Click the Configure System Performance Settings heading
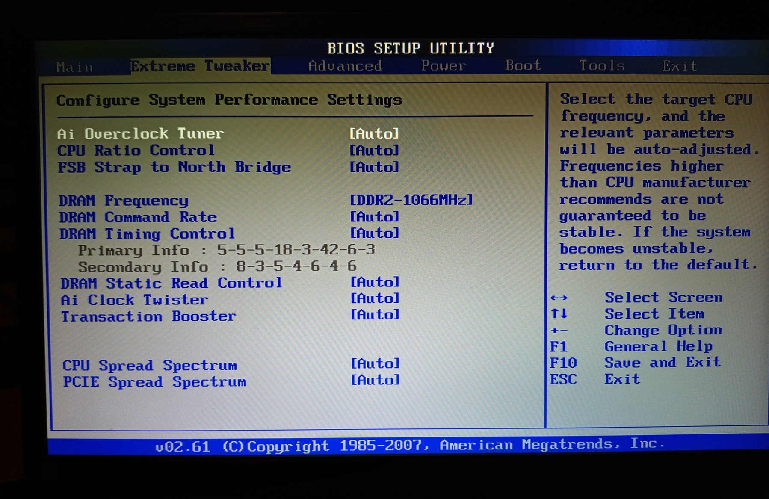Image resolution: width=769 pixels, height=499 pixels. click(x=229, y=100)
